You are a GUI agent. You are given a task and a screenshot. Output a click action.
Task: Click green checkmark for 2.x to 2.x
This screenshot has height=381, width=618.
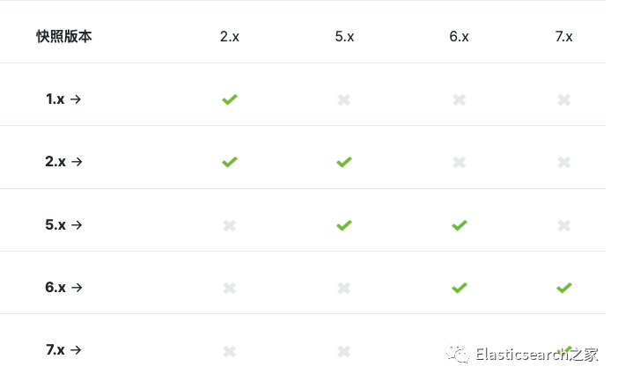coord(230,162)
